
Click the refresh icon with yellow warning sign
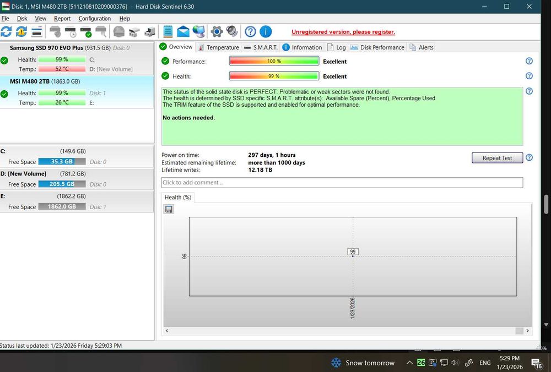(21, 31)
